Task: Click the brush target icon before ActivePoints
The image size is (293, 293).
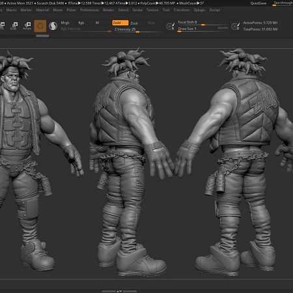Action: [x=236, y=26]
